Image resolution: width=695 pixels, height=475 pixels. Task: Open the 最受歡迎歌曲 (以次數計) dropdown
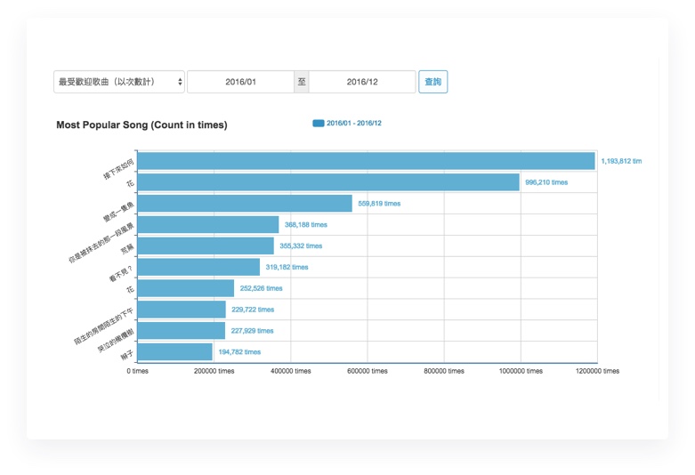[118, 82]
